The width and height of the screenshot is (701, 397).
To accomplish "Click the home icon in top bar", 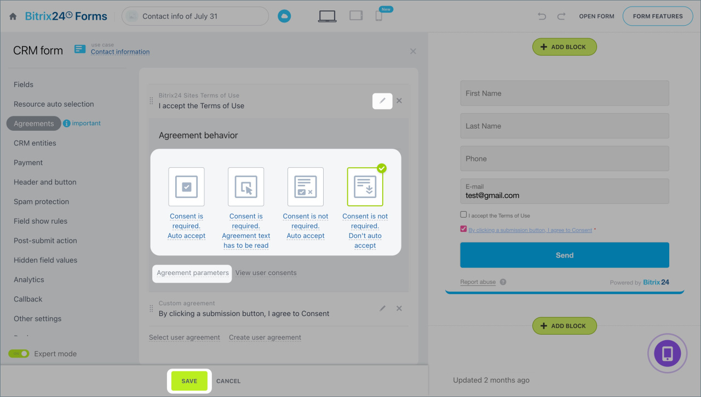I will [x=13, y=16].
